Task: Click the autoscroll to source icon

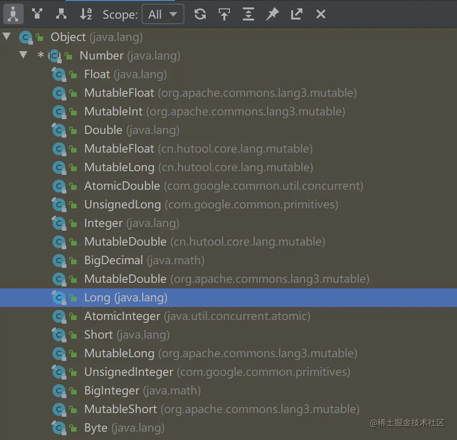Action: pos(224,14)
